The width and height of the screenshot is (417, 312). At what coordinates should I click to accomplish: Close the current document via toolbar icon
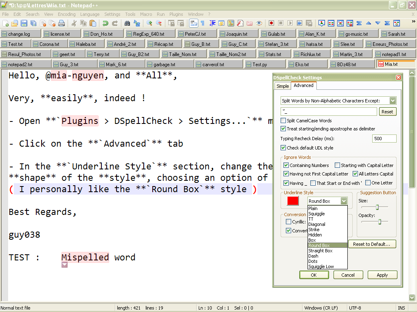(x=43, y=23)
